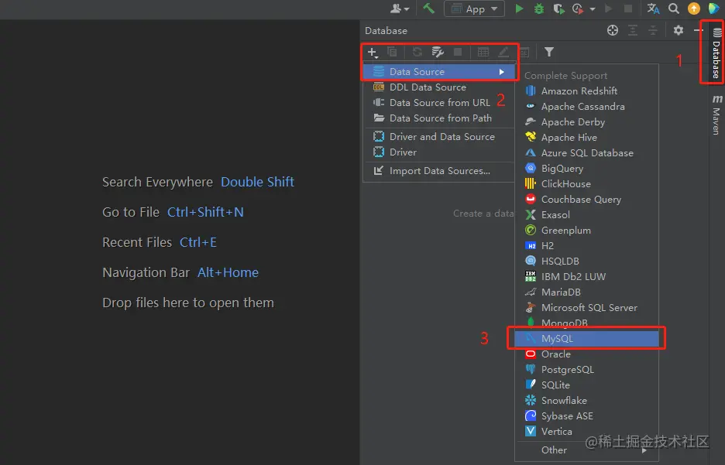Viewport: 725px width, 465px height.
Task: Select Sybase ASE data source
Action: coord(586,416)
